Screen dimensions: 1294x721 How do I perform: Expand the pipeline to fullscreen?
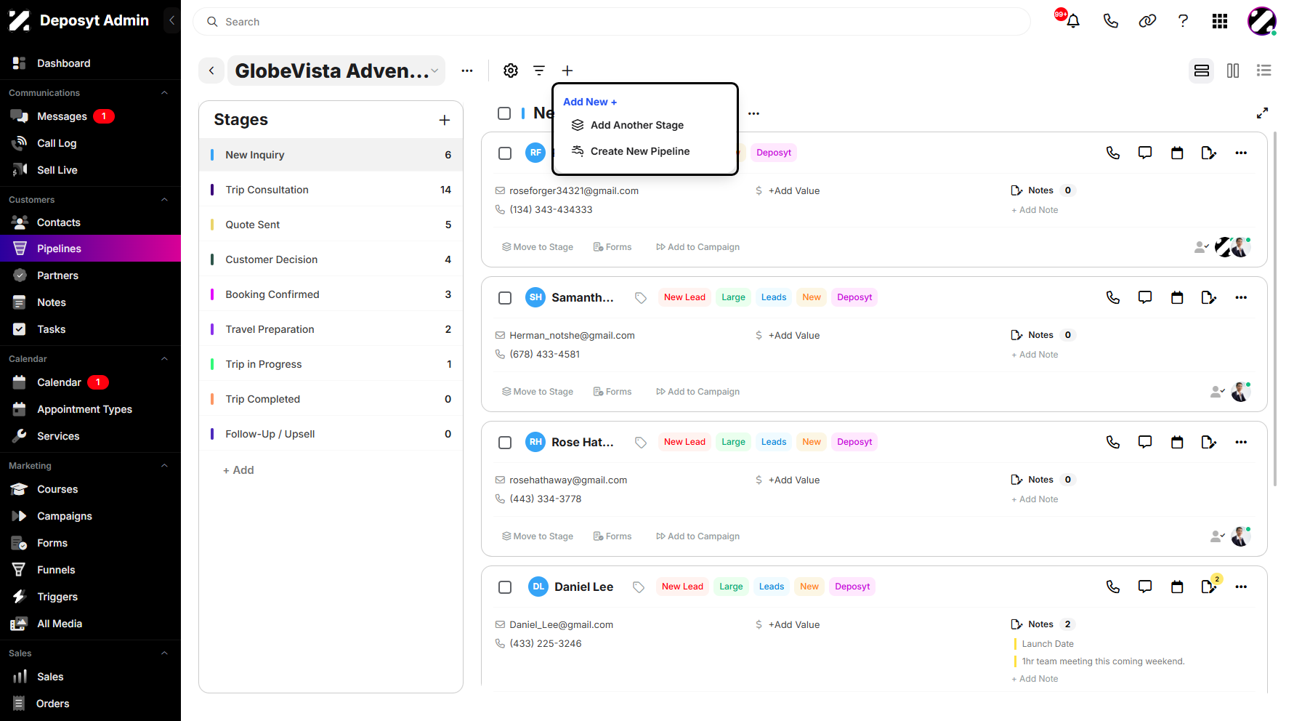click(1263, 113)
